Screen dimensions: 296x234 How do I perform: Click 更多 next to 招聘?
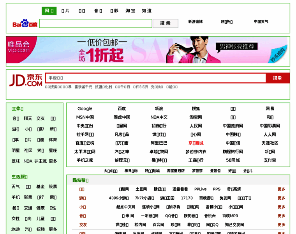pos(53,229)
